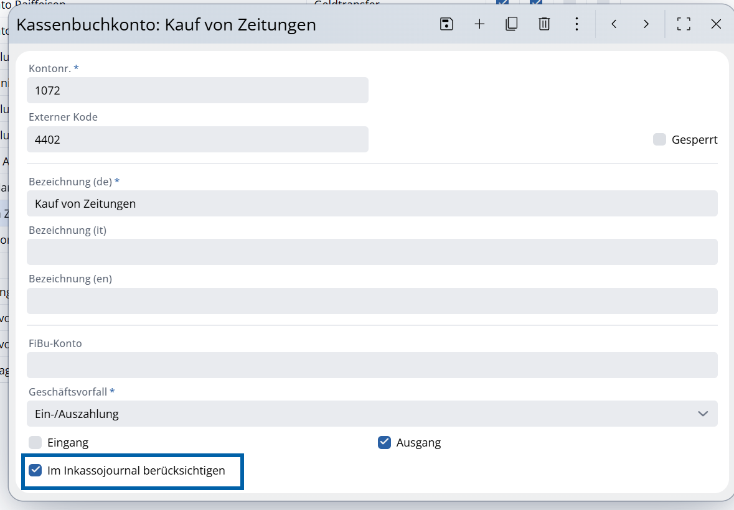Close the Kassenbuchkonto dialog
The width and height of the screenshot is (734, 510).
tap(716, 24)
